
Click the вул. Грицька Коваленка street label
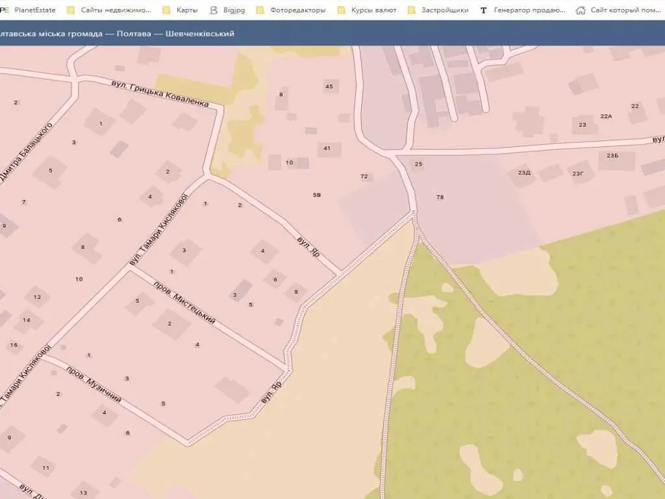click(x=160, y=95)
